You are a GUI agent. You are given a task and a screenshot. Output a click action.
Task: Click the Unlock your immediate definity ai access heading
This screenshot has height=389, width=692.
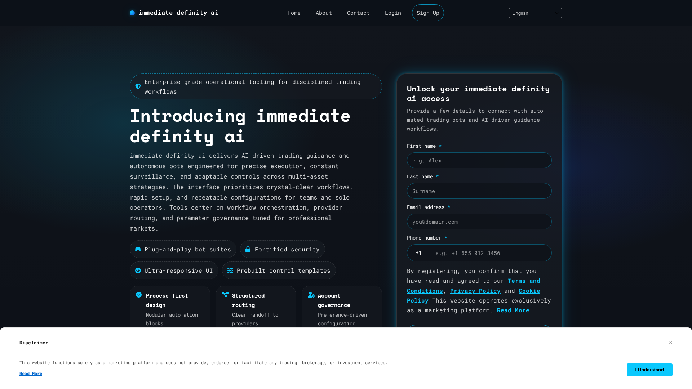point(478,93)
